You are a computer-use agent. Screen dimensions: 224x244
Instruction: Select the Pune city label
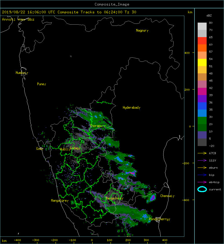41,84
